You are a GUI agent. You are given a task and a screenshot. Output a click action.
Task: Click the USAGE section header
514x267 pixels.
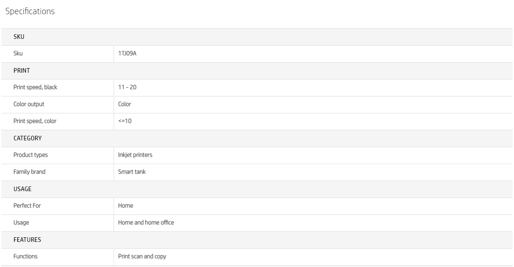pos(22,189)
